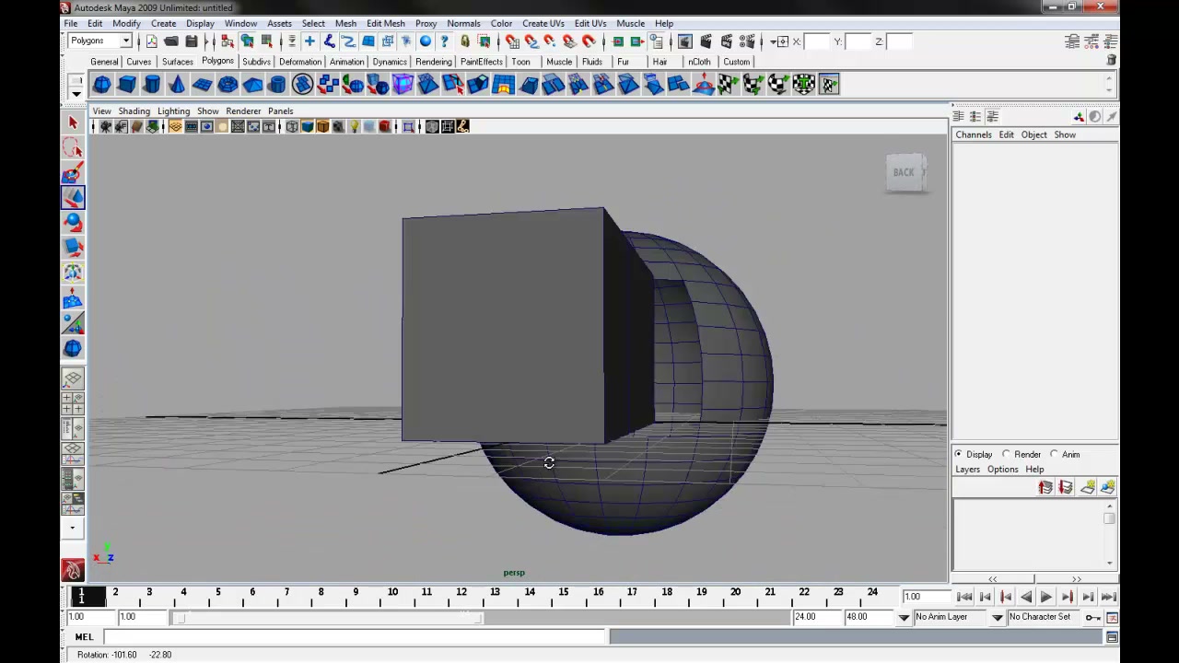Activate the Move tool
1179x663 pixels.
(73, 197)
